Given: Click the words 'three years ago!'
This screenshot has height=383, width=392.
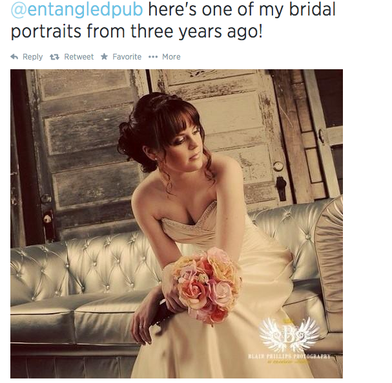Looking at the screenshot, I should [x=196, y=32].
